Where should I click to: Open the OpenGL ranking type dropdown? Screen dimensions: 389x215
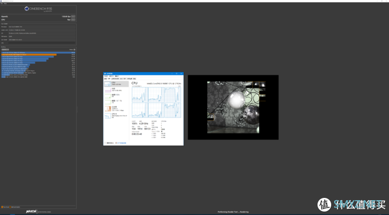(5, 50)
